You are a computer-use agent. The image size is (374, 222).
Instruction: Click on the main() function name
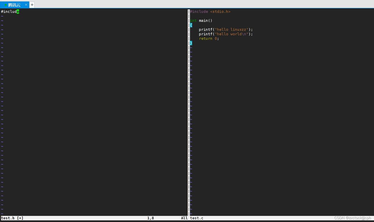point(205,21)
